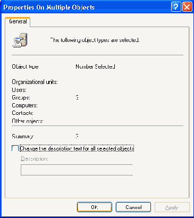Click the server objects icon
The width and height of the screenshot is (194, 218).
click(x=20, y=40)
